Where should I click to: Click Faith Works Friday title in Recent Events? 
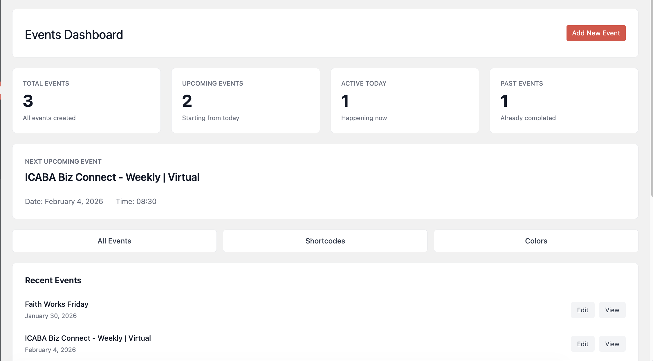57,304
